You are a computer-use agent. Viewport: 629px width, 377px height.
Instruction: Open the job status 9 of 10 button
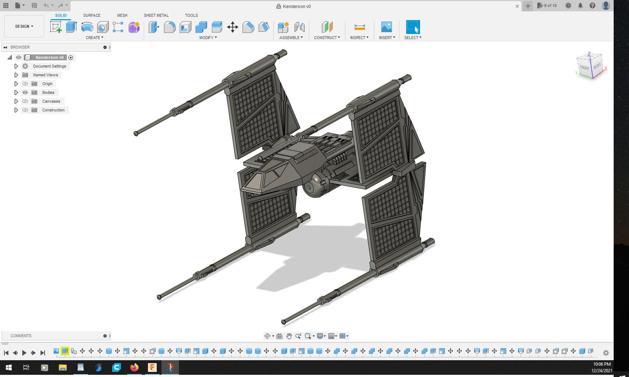pyautogui.click(x=547, y=5)
